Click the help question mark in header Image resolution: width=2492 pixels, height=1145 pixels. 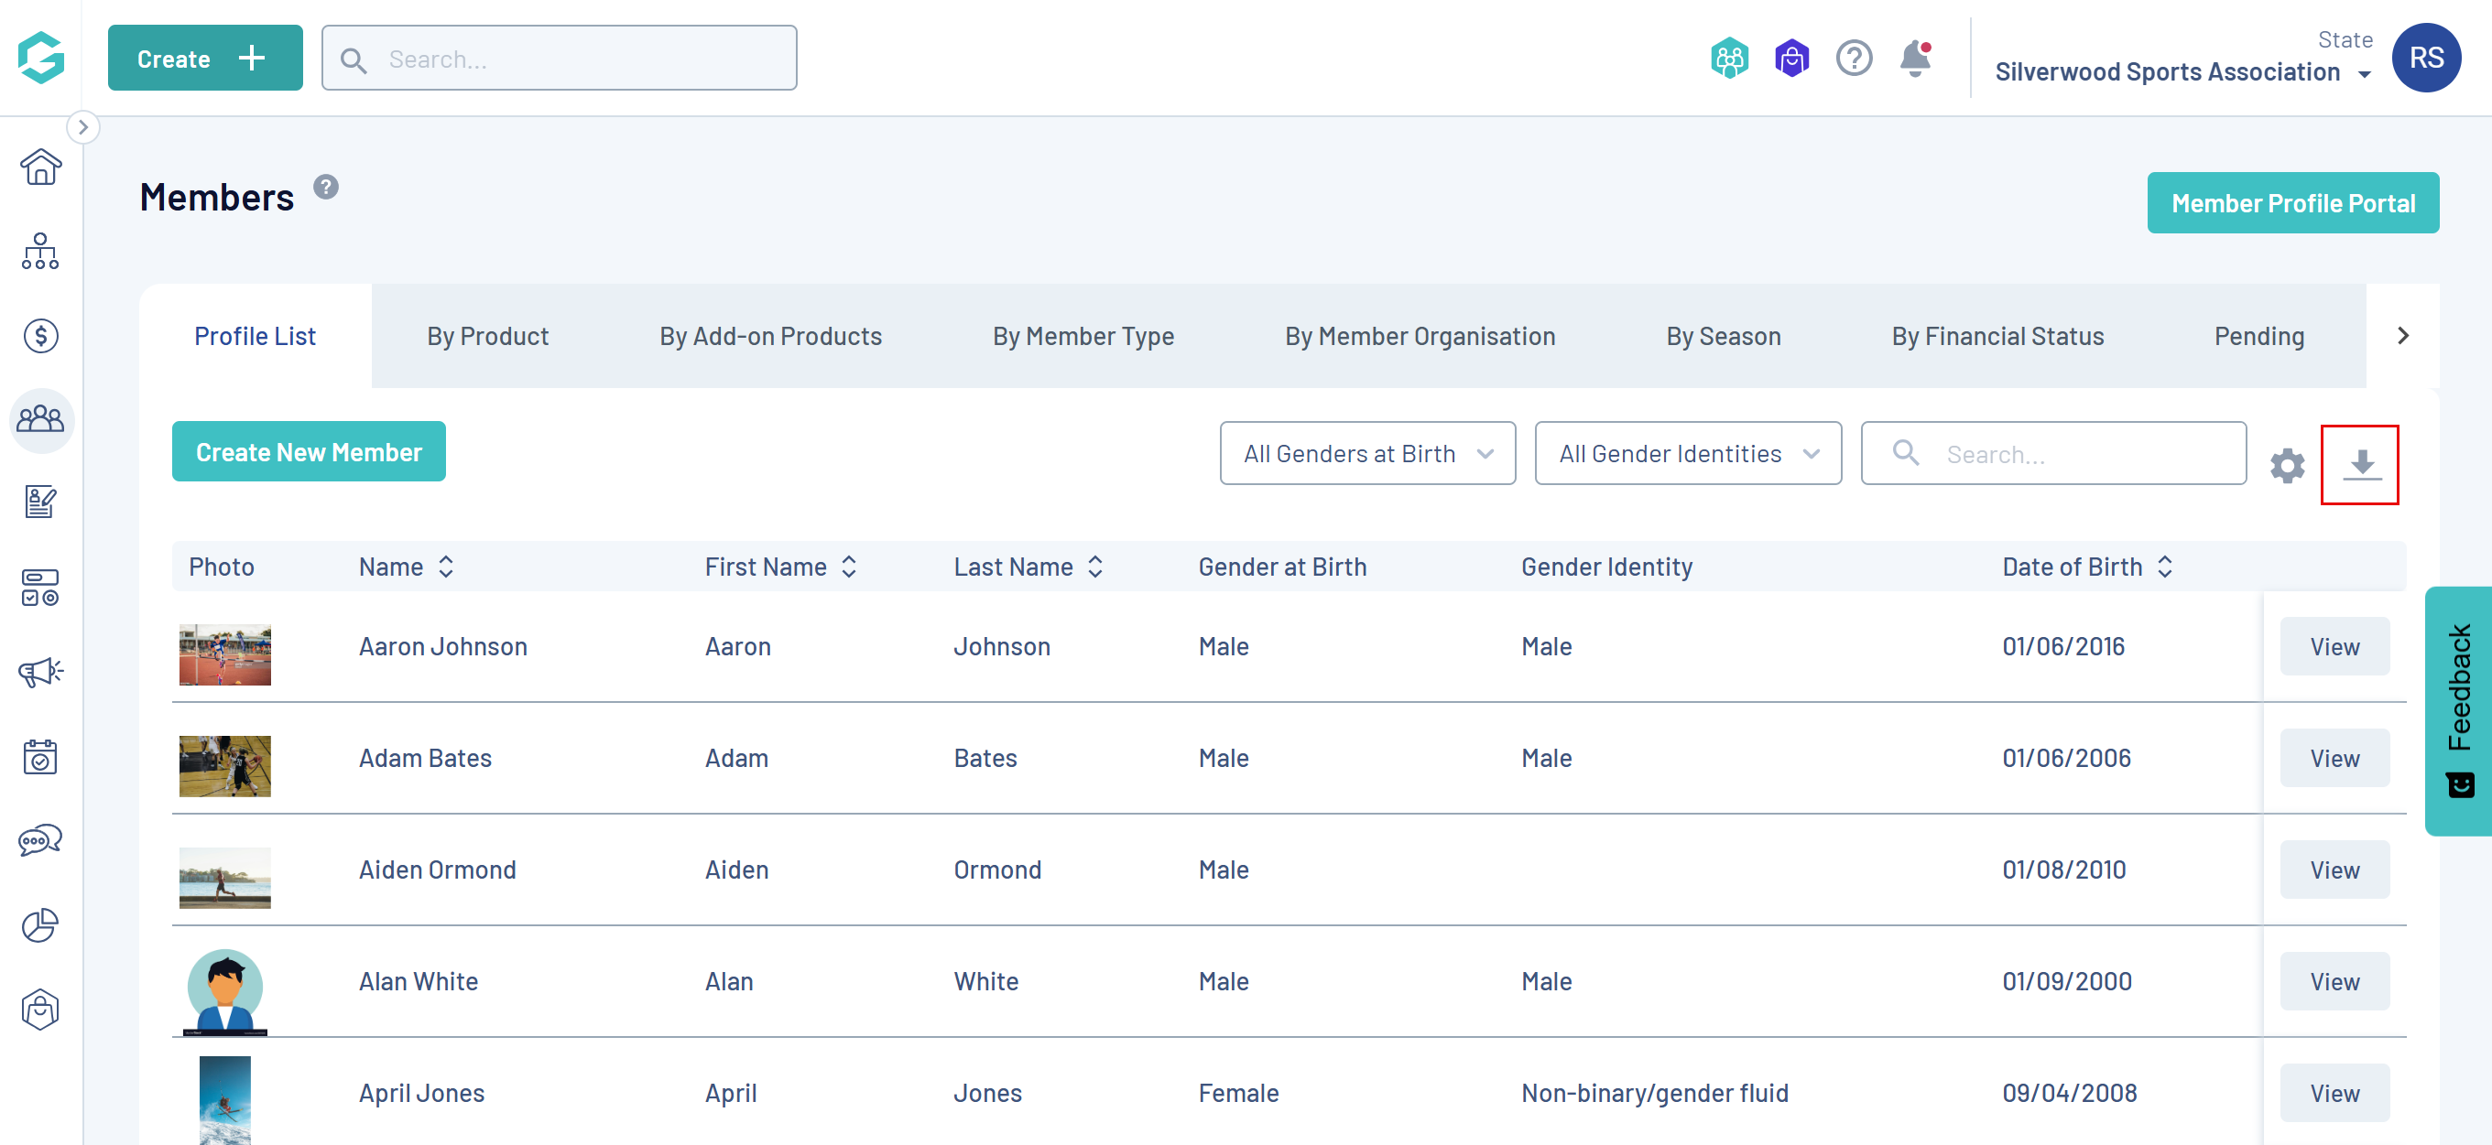pos(1854,59)
